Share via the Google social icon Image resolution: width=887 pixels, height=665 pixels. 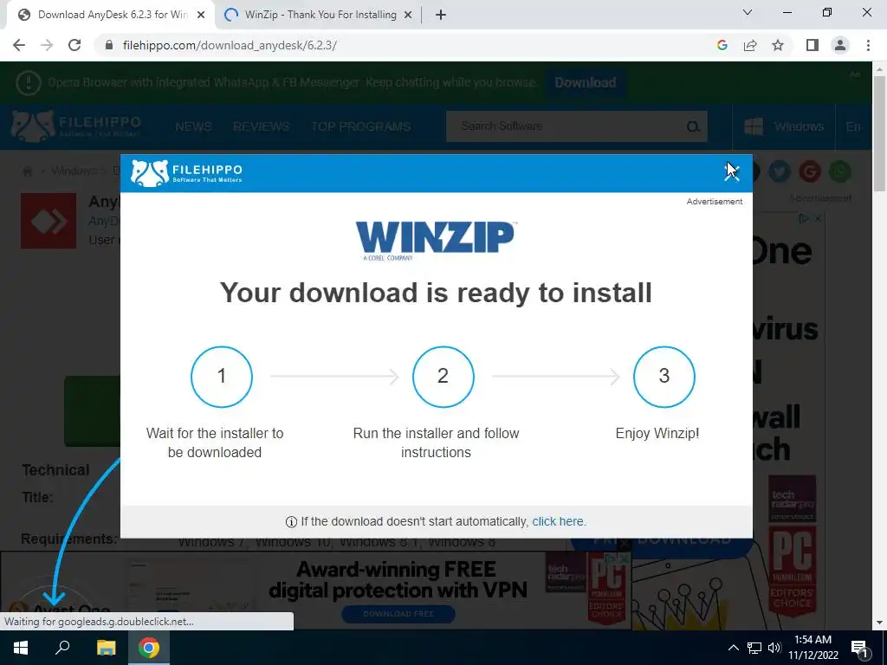810,171
